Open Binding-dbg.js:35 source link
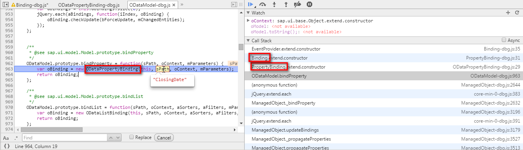523x150 pixels. (502, 49)
